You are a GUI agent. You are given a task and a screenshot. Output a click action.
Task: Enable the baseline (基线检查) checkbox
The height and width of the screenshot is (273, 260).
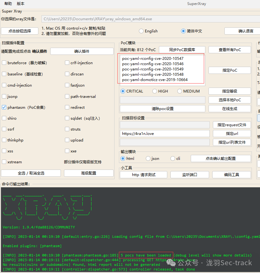click(4, 74)
